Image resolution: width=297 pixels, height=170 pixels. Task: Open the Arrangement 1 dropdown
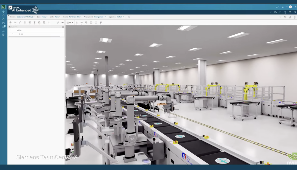point(100,17)
